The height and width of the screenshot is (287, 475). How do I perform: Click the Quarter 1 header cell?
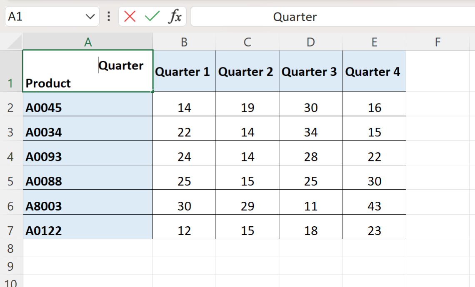coord(184,71)
